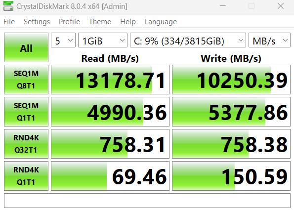Viewport: 294px width, 210px height.
Task: Open the Theme menu
Action: pyautogui.click(x=100, y=22)
